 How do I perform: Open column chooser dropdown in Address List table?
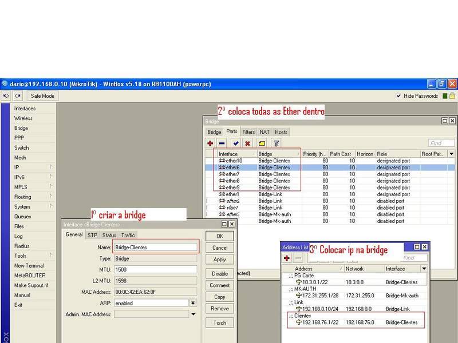(x=424, y=269)
